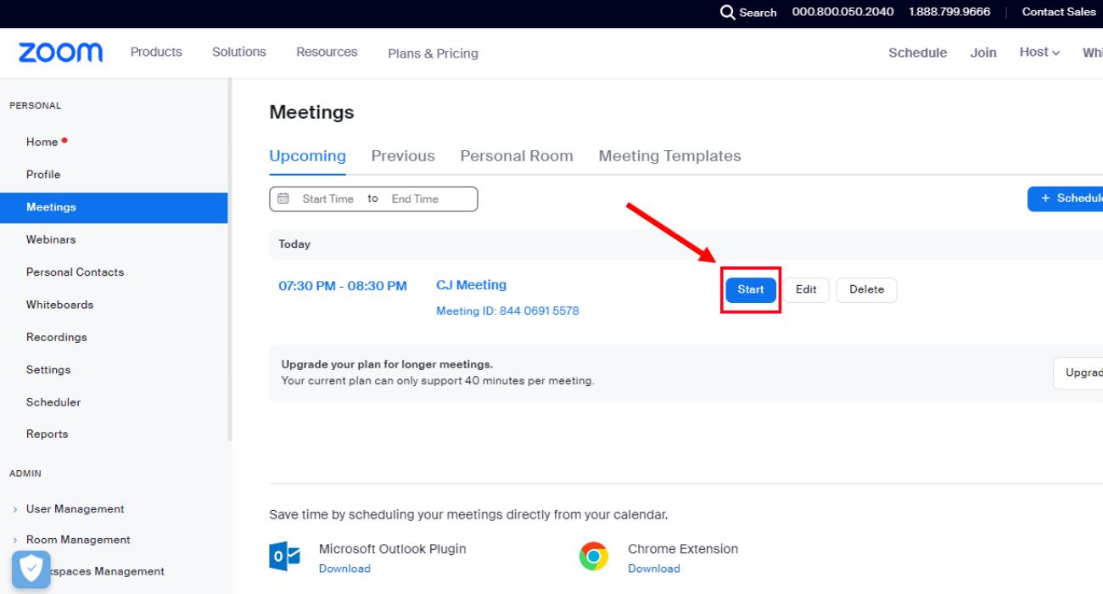This screenshot has width=1103, height=594.
Task: Open Webinars in the sidebar
Action: (51, 239)
